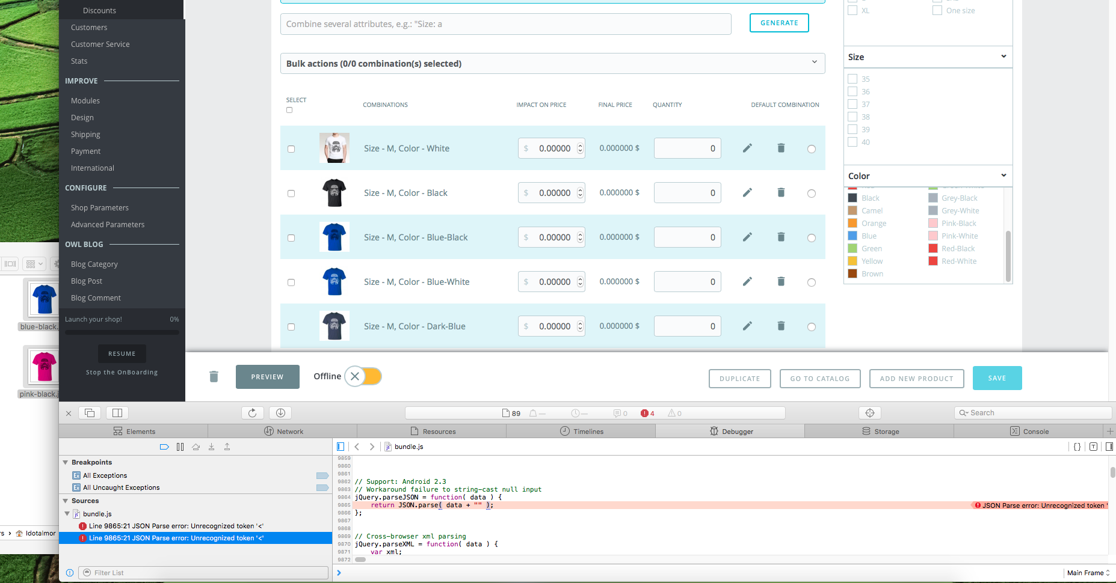Show the 4 errors in the inspector dashboard
This screenshot has height=583, width=1116.
(x=647, y=414)
